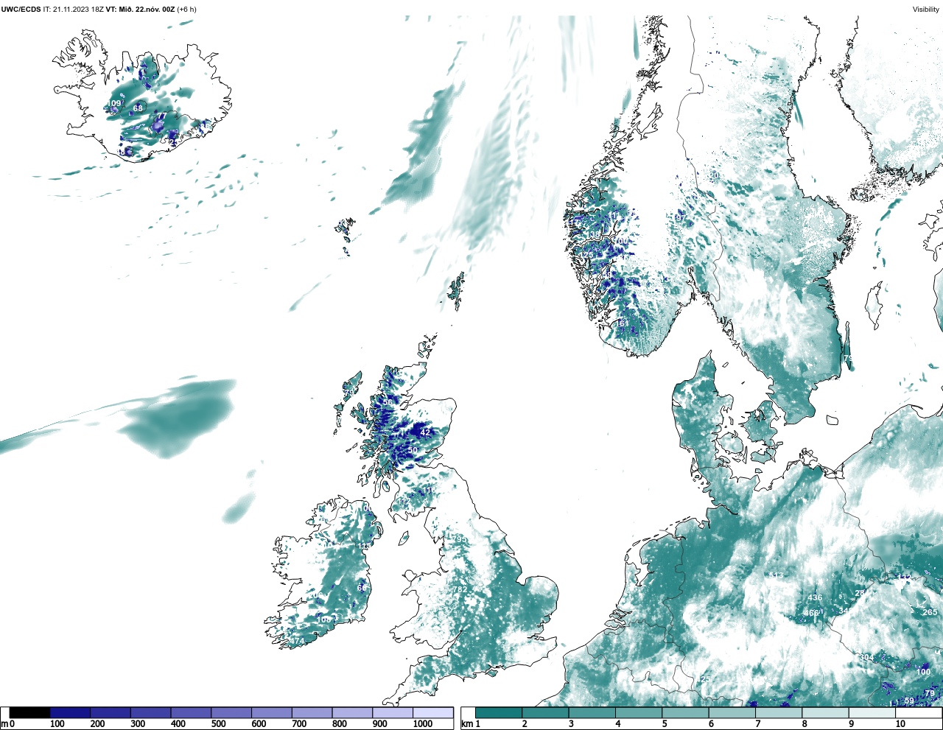Pick the 9–10 km palest teal swatch
Viewport: 943px width, 730px height.
click(x=872, y=713)
